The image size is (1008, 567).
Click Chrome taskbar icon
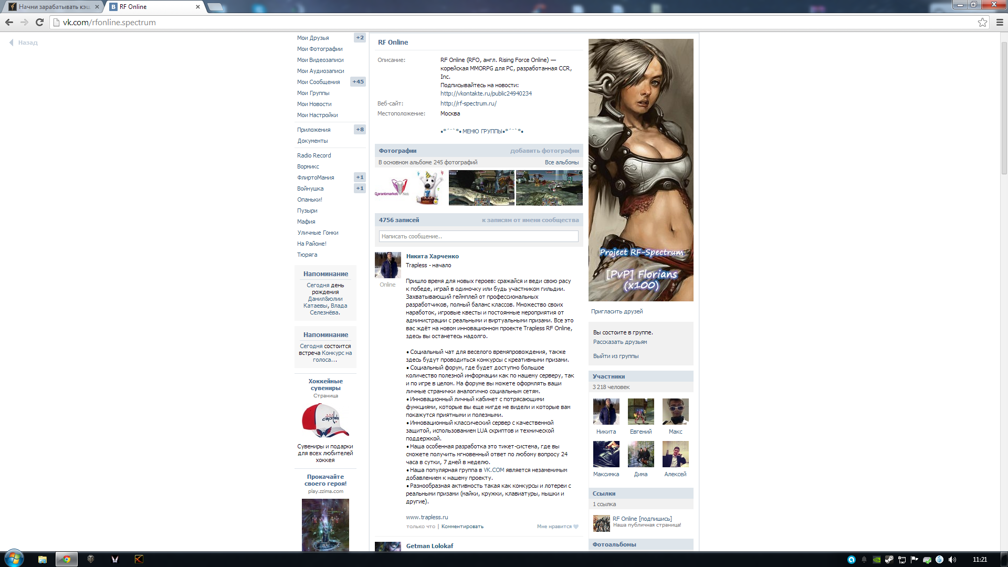(67, 559)
